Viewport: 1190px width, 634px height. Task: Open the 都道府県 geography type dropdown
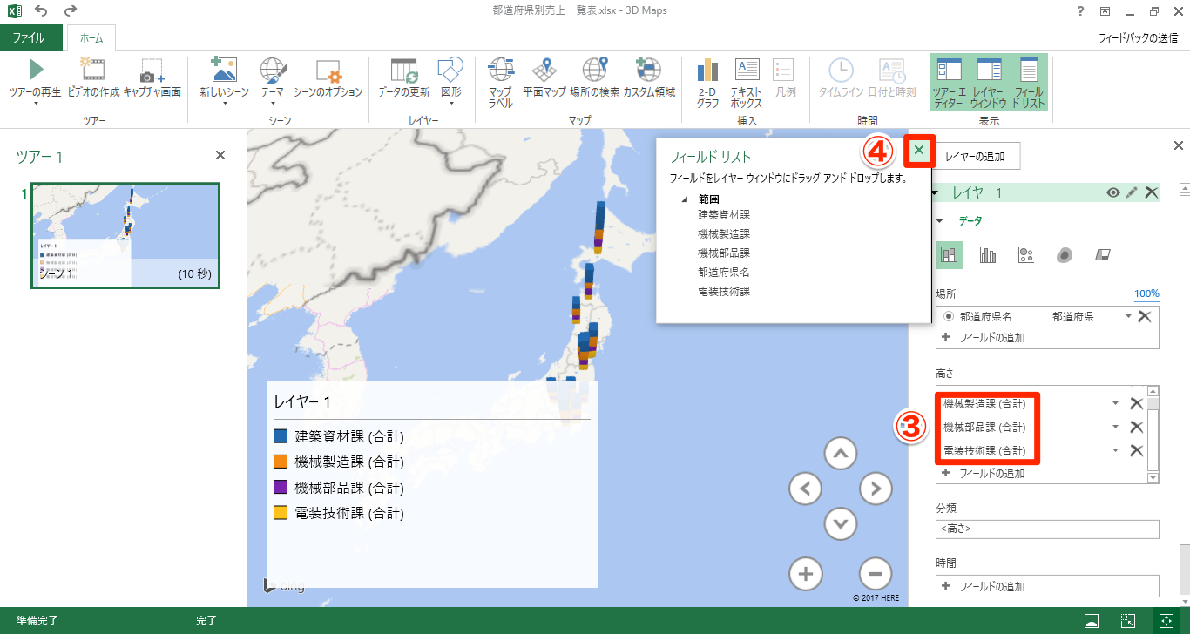pyautogui.click(x=1128, y=317)
